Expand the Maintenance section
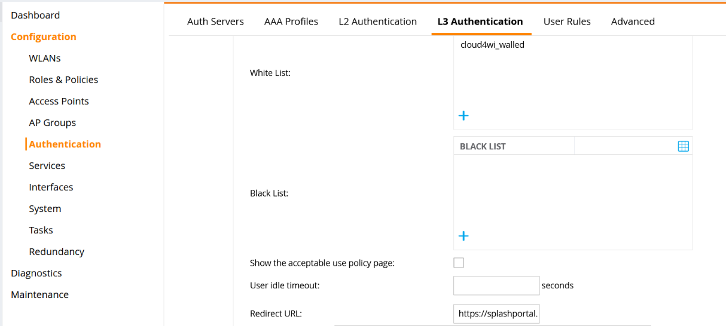Screen dimensions: 726x326 coord(39,294)
